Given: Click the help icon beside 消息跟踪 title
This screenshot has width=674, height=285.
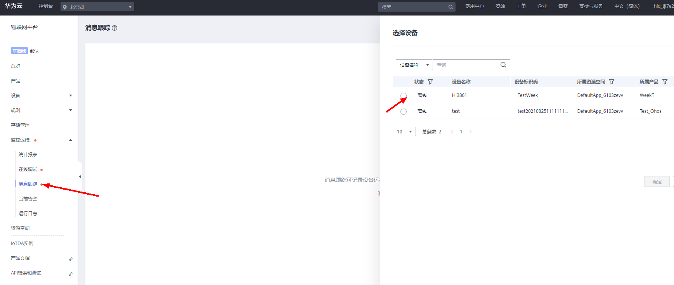Looking at the screenshot, I should (x=114, y=28).
